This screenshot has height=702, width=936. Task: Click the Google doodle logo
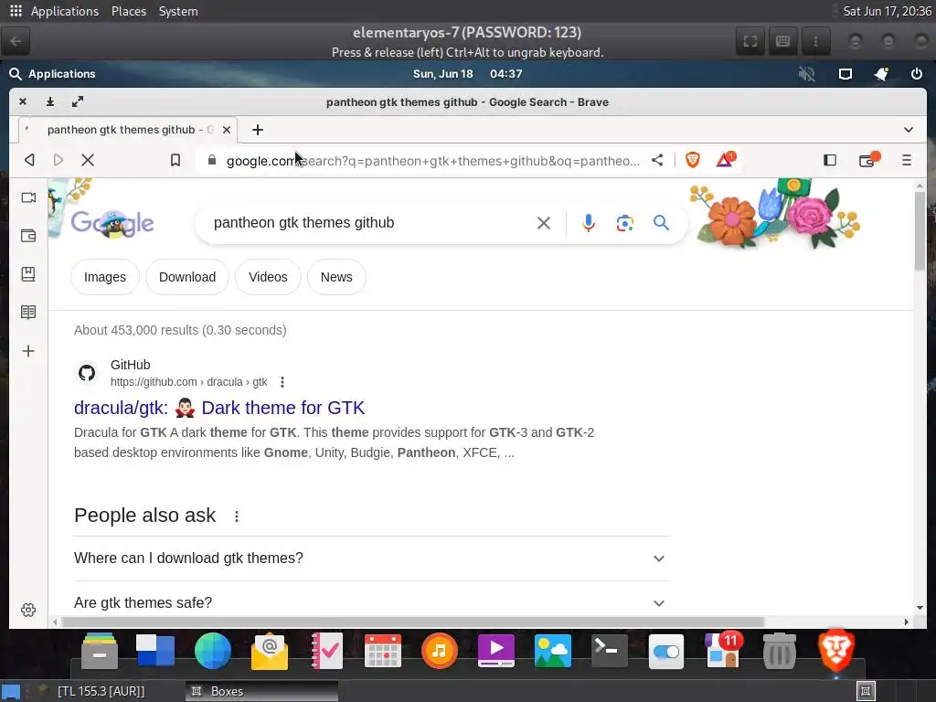point(112,223)
